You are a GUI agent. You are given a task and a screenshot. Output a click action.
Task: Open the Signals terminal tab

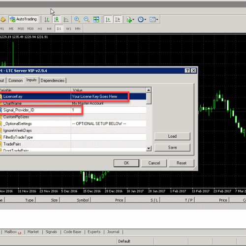point(51,232)
